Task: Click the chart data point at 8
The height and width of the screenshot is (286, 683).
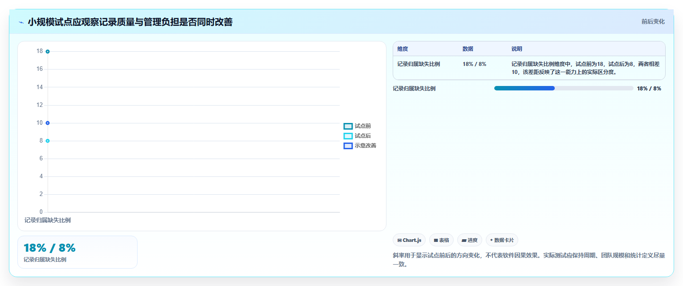Action: pos(48,141)
